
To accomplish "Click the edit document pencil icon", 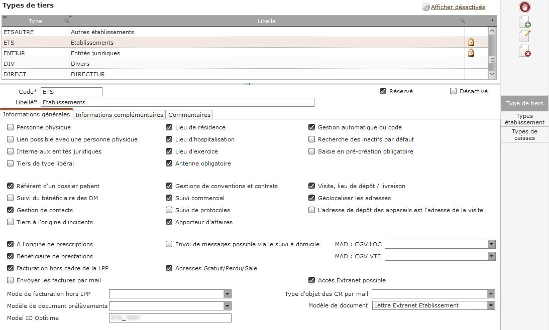I will pyautogui.click(x=524, y=36).
